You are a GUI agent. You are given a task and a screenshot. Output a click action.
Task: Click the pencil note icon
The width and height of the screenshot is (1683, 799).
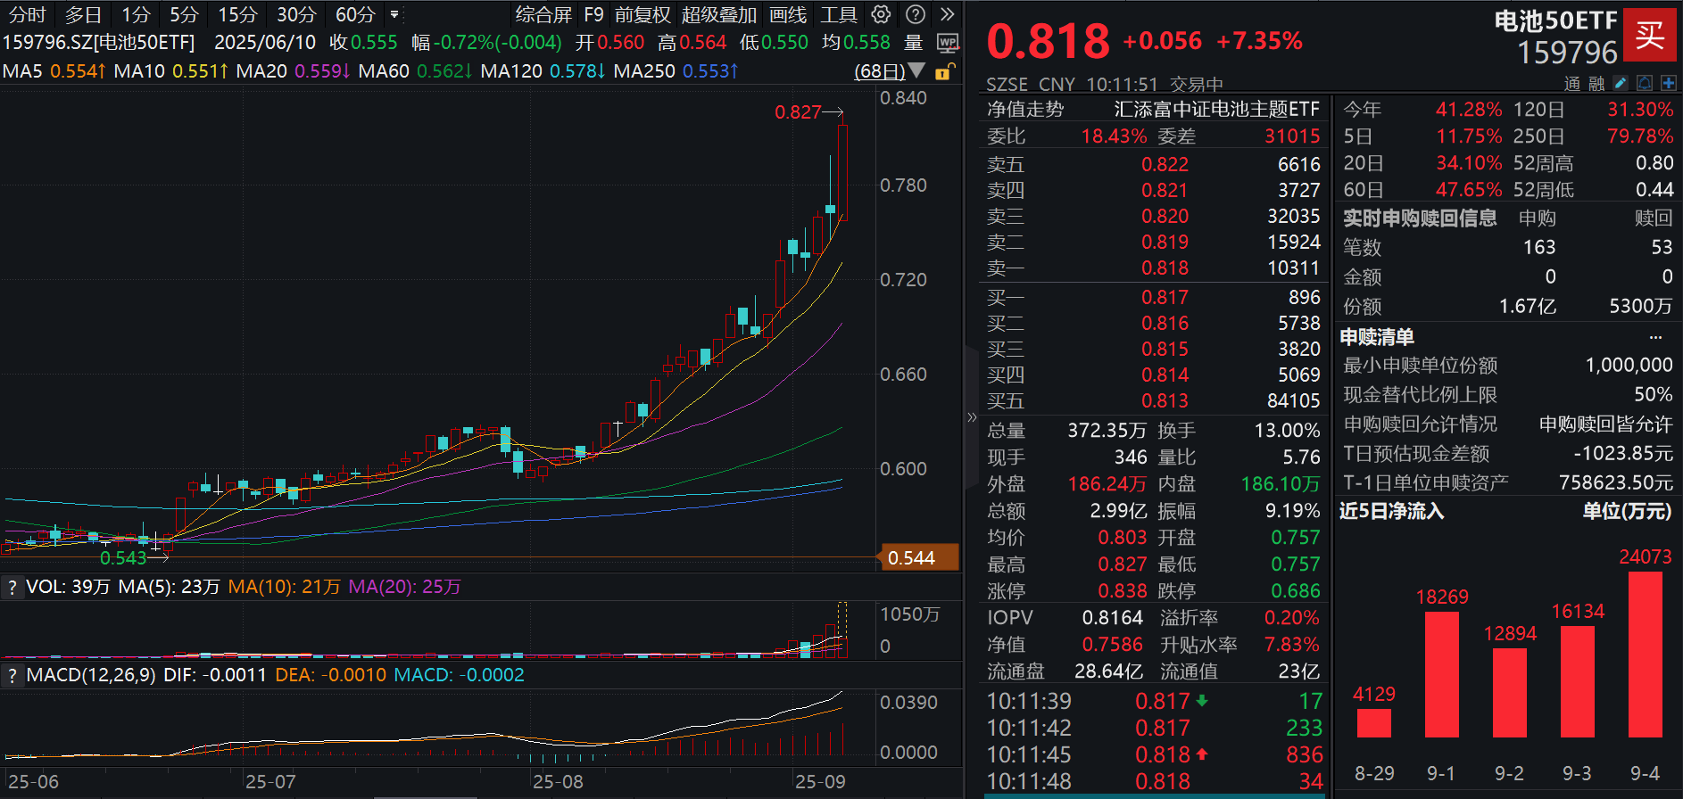point(1621,83)
